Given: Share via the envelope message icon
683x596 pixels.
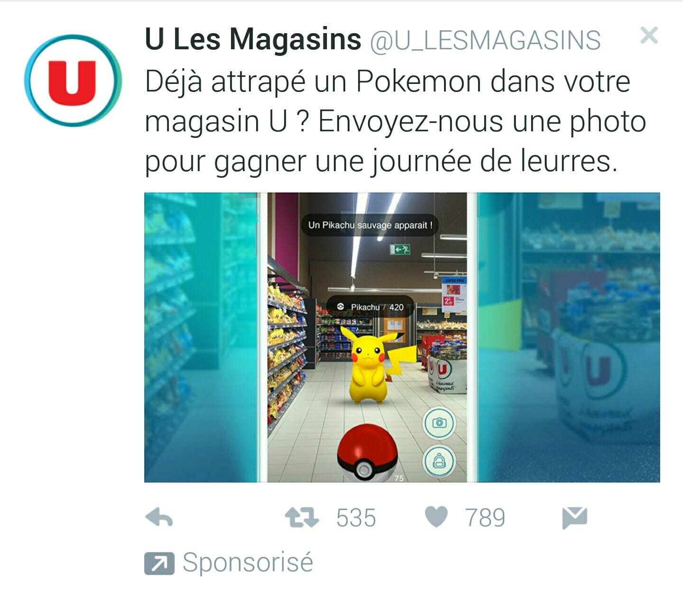Looking at the screenshot, I should coord(574,518).
